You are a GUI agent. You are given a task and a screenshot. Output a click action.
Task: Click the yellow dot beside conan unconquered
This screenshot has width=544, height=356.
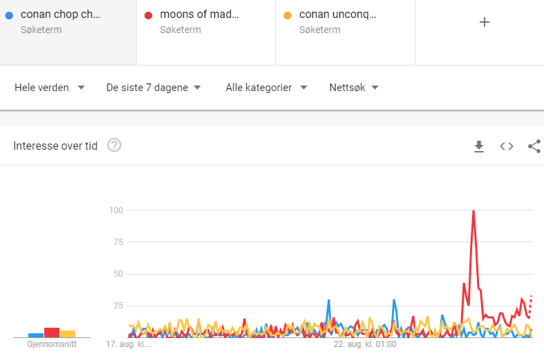[x=288, y=15]
